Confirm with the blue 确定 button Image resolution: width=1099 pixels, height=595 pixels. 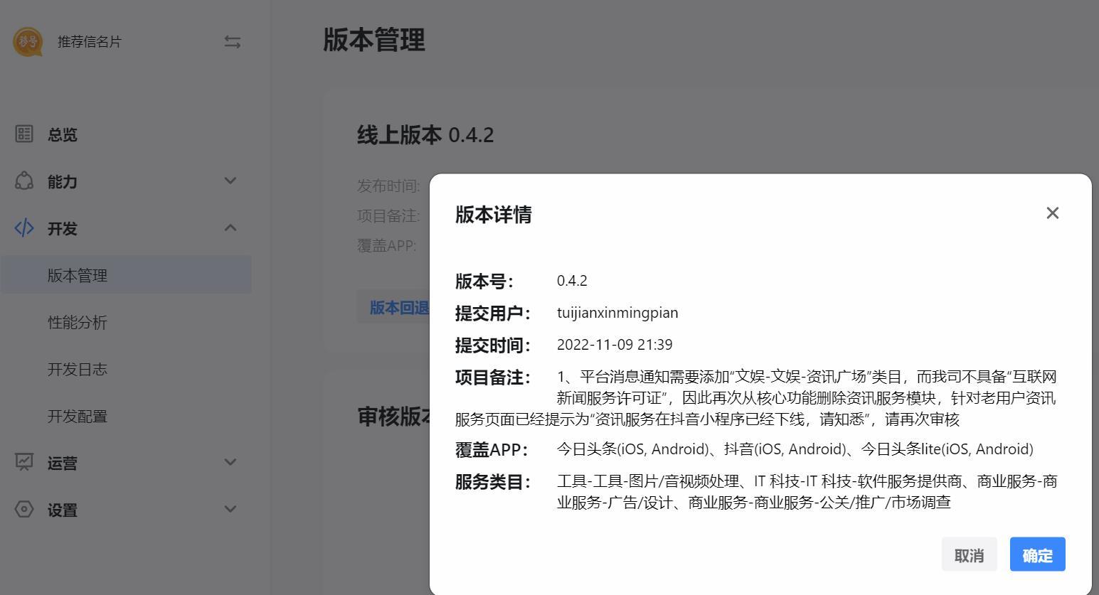1037,554
